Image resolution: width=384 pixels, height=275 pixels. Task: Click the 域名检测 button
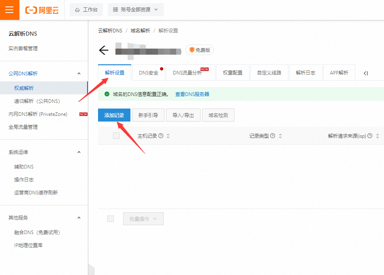pos(218,115)
